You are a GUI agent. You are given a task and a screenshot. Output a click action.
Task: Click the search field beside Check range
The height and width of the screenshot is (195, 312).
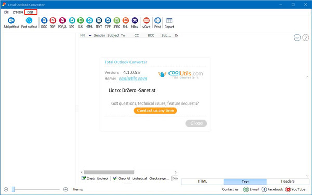[x=175, y=178]
